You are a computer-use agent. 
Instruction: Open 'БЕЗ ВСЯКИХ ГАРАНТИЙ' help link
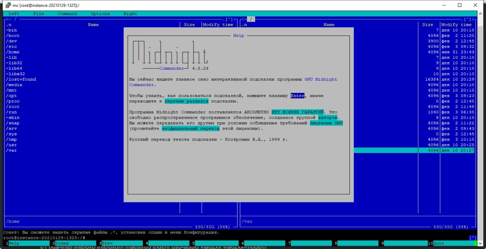(x=298, y=112)
